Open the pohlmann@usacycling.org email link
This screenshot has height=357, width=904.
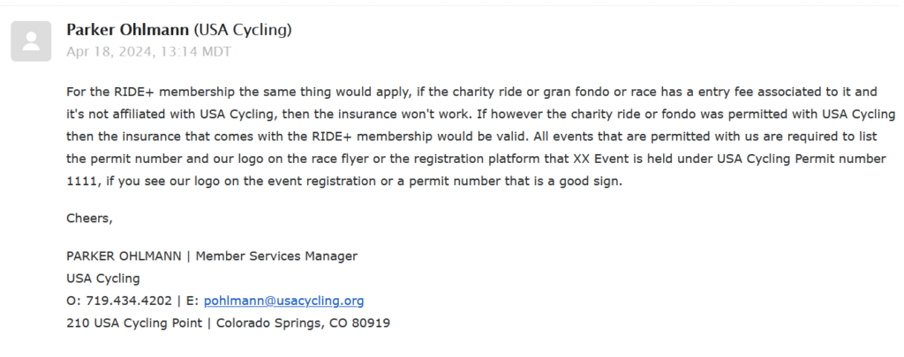[x=283, y=301]
